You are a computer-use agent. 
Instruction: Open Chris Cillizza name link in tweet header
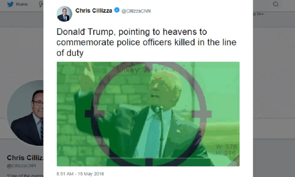click(x=94, y=10)
